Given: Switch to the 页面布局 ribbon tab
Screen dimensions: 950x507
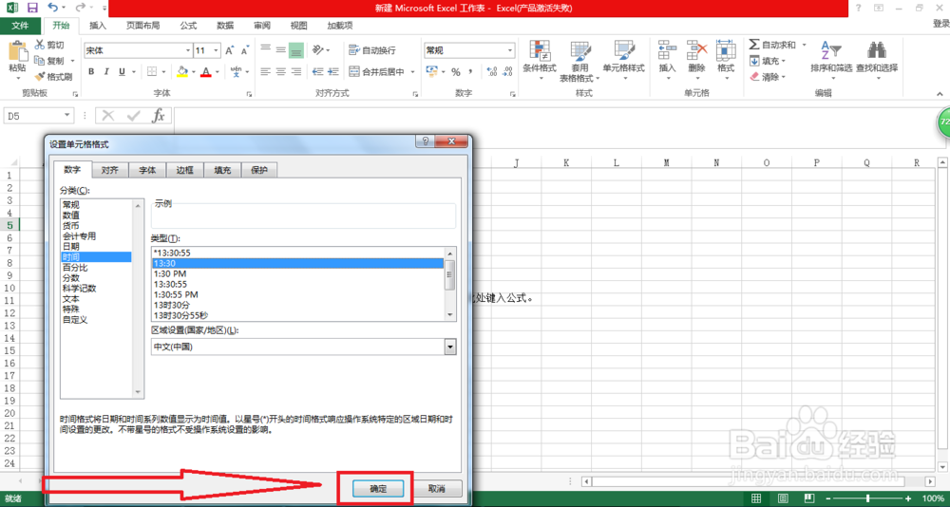Looking at the screenshot, I should click(143, 26).
